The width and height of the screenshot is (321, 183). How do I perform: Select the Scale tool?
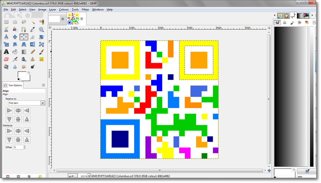point(6,44)
